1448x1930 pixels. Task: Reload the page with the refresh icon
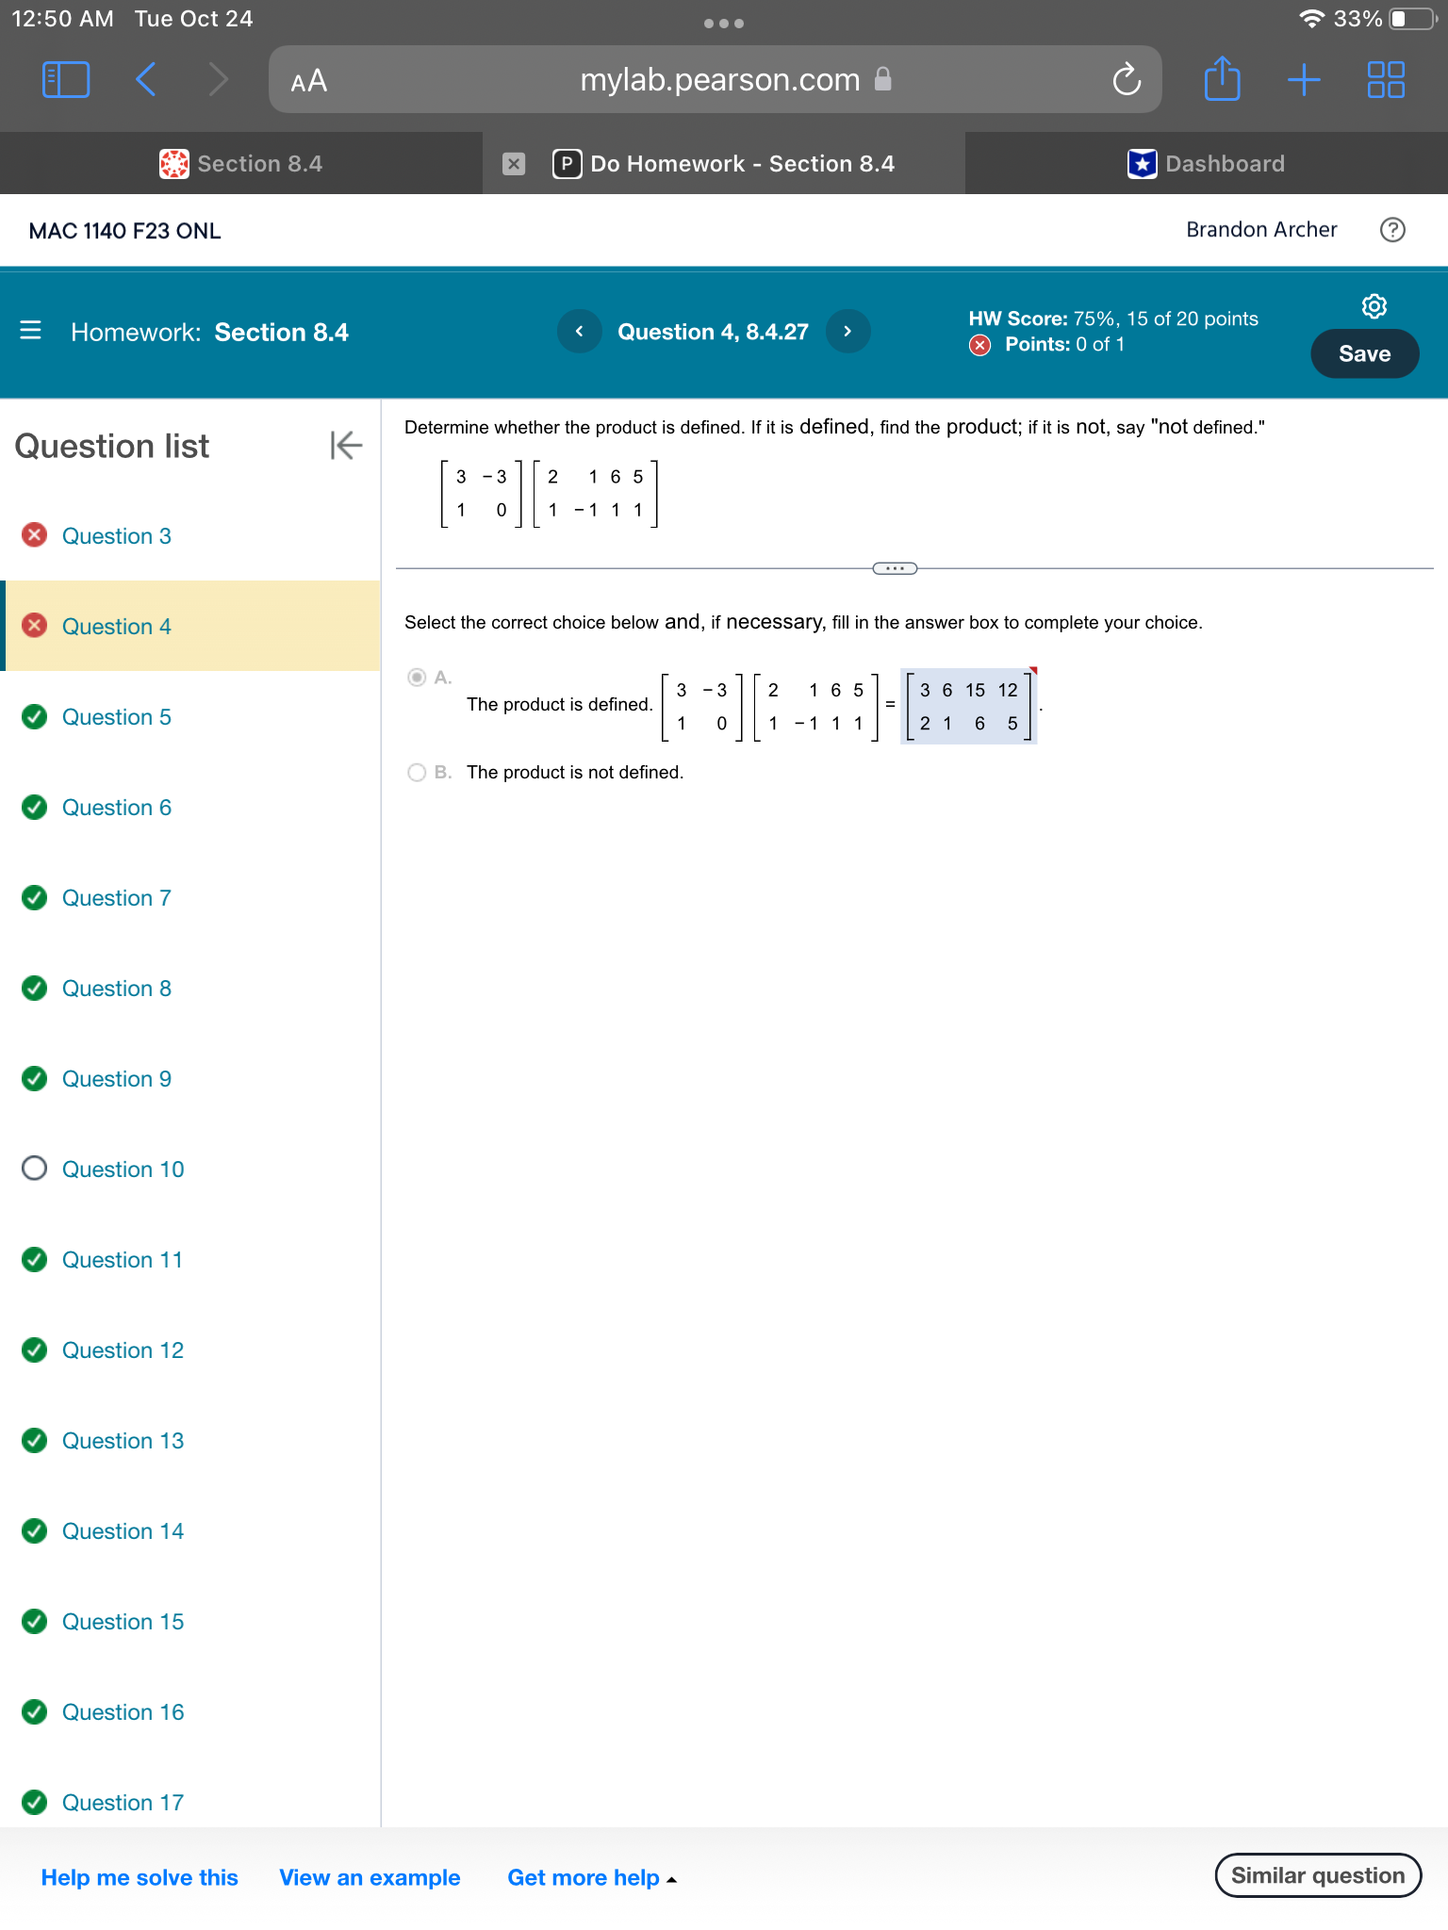pyautogui.click(x=1127, y=80)
